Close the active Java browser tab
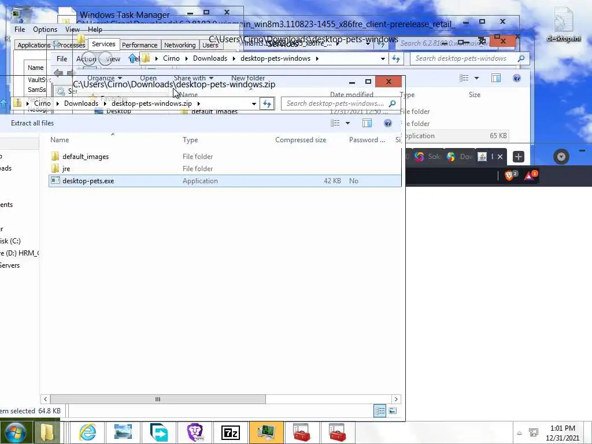 pyautogui.click(x=500, y=157)
